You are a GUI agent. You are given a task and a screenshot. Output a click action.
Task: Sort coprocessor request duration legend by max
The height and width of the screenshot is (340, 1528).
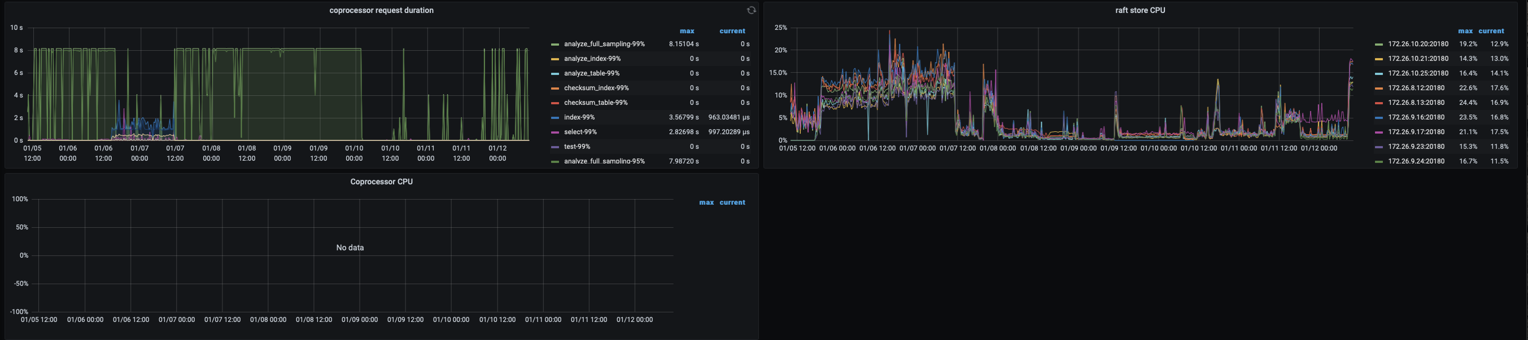[686, 31]
